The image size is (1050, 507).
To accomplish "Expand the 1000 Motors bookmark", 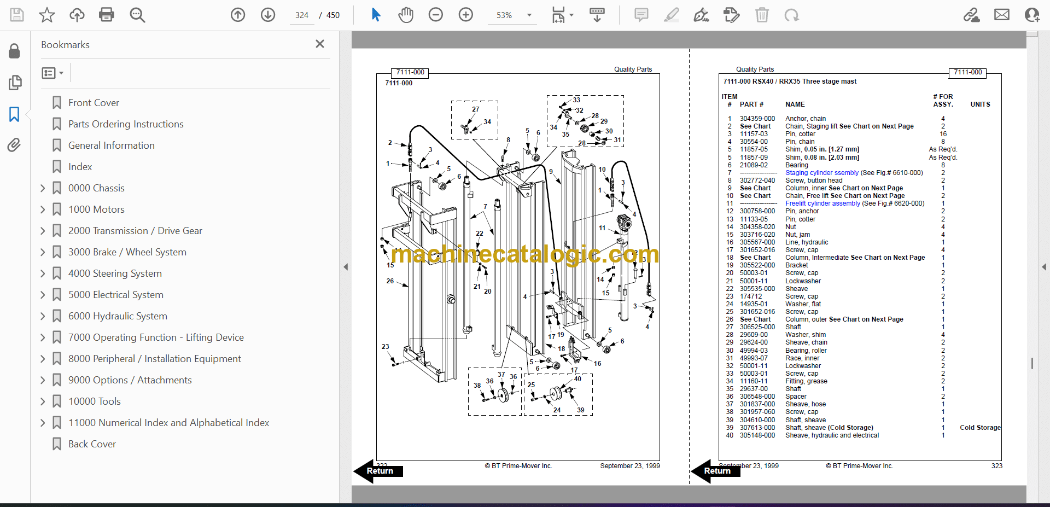I will point(43,209).
